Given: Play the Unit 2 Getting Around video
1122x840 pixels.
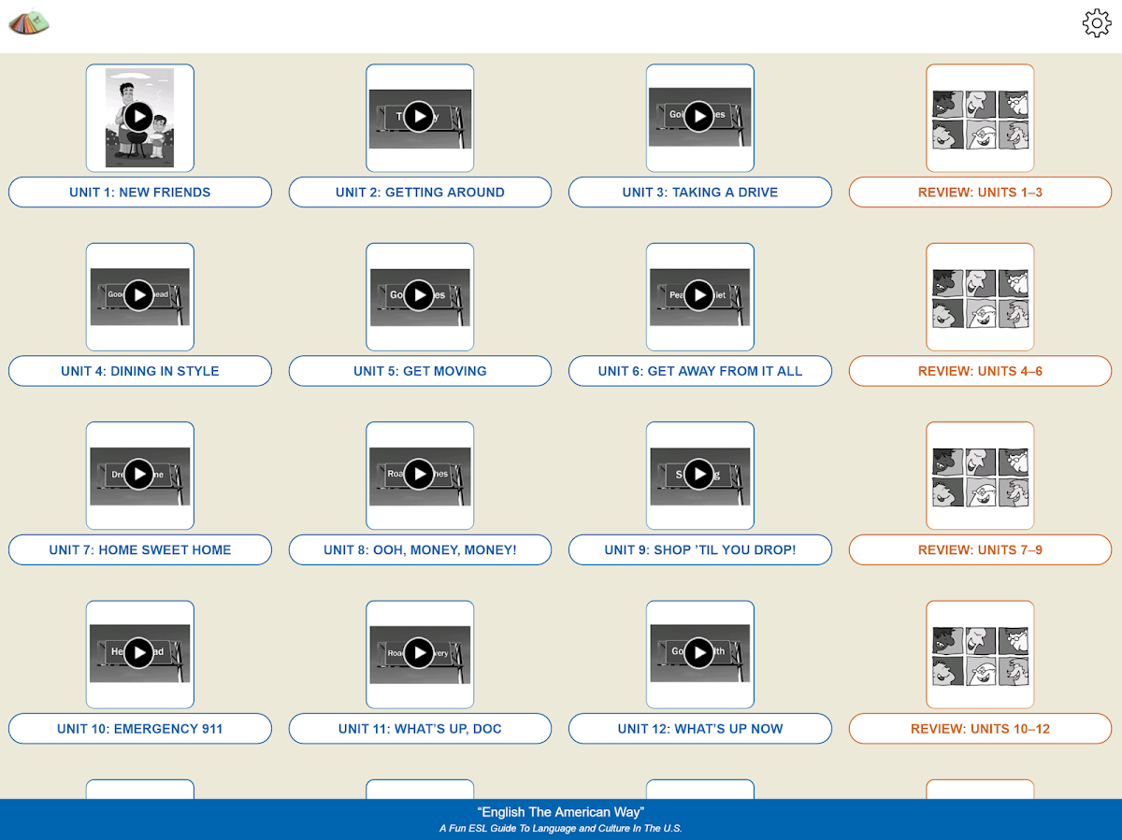Looking at the screenshot, I should [x=419, y=117].
